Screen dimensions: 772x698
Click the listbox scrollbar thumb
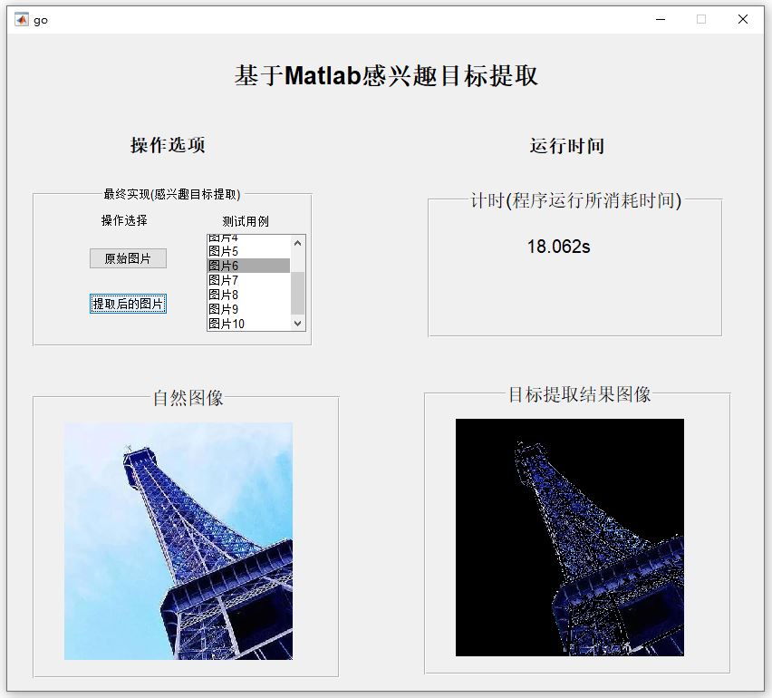click(x=297, y=293)
